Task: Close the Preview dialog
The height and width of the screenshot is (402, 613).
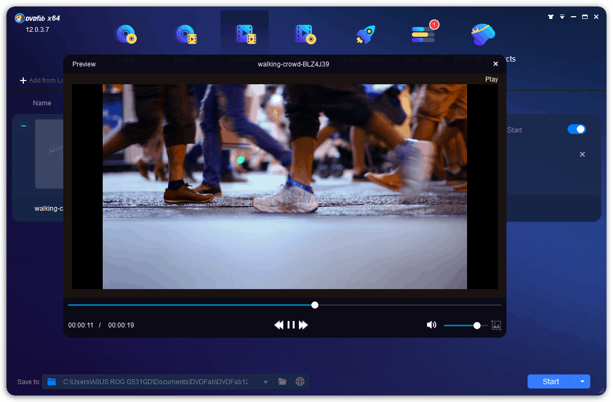Action: (495, 64)
